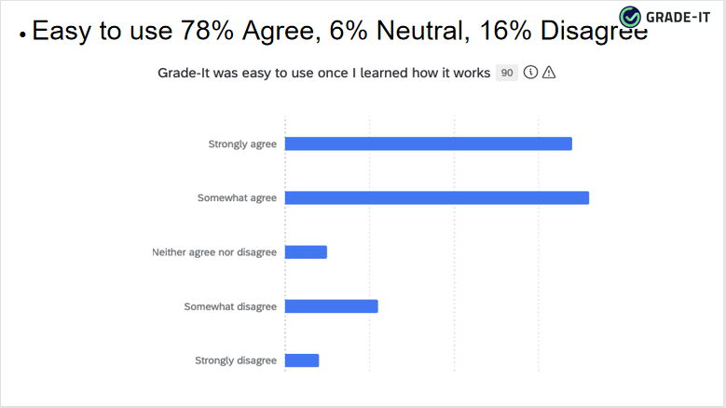The height and width of the screenshot is (408, 726).
Task: Click the chart title about easy to use
Action: tap(324, 73)
